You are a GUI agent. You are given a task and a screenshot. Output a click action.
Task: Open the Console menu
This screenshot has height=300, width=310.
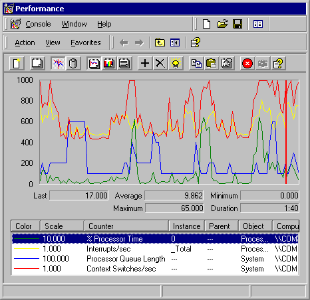point(38,24)
